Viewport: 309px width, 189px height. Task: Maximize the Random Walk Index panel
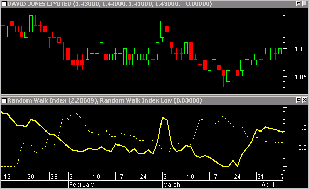point(299,100)
